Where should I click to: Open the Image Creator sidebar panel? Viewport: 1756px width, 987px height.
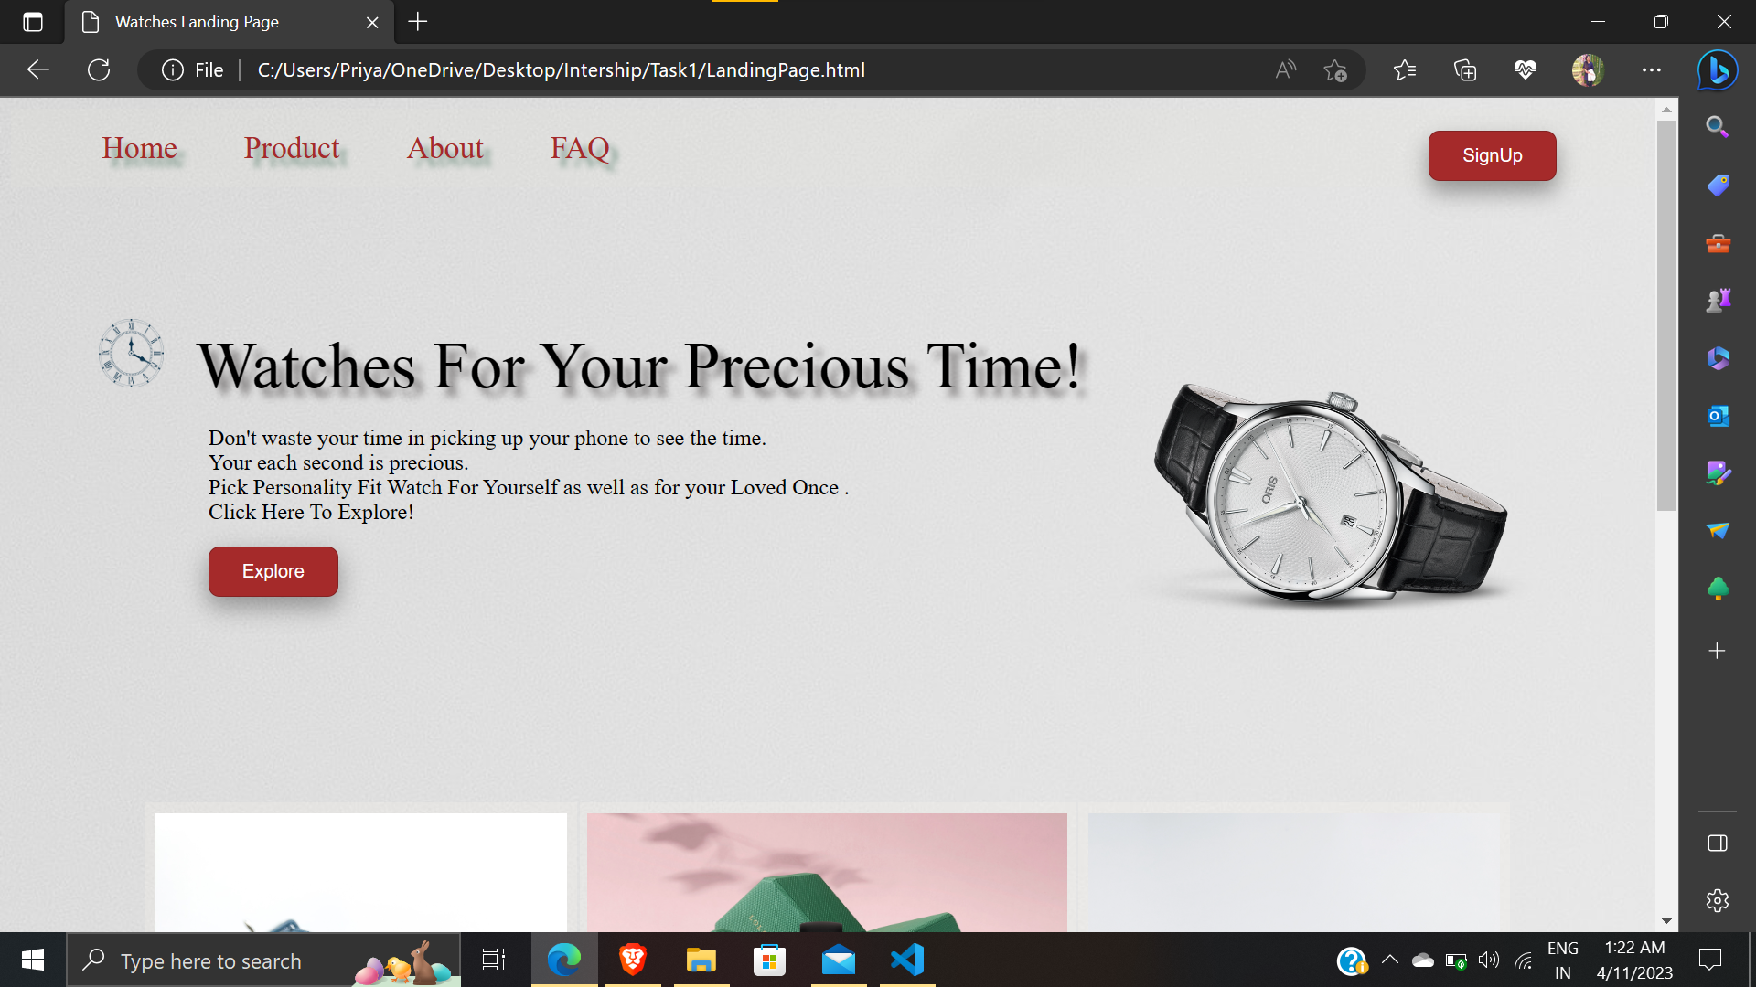tap(1718, 473)
